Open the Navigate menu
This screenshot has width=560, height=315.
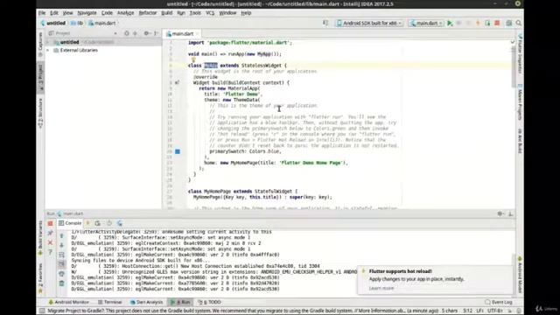[x=87, y=13]
